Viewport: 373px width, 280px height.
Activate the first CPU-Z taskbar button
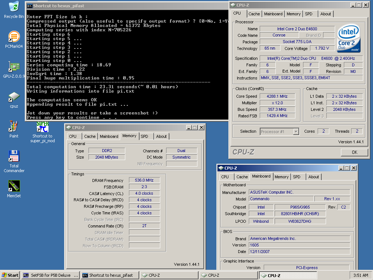click(x=169, y=275)
